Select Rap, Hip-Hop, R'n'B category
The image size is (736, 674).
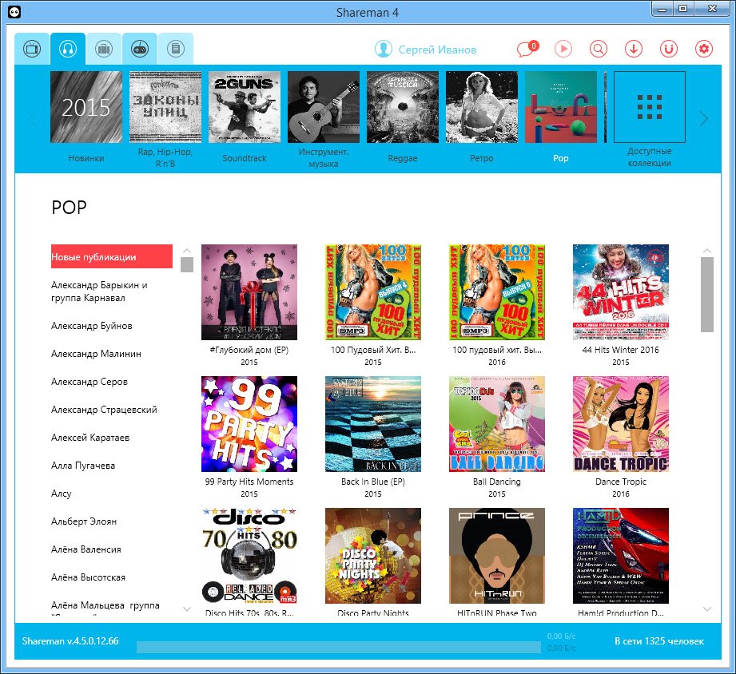[x=165, y=107]
